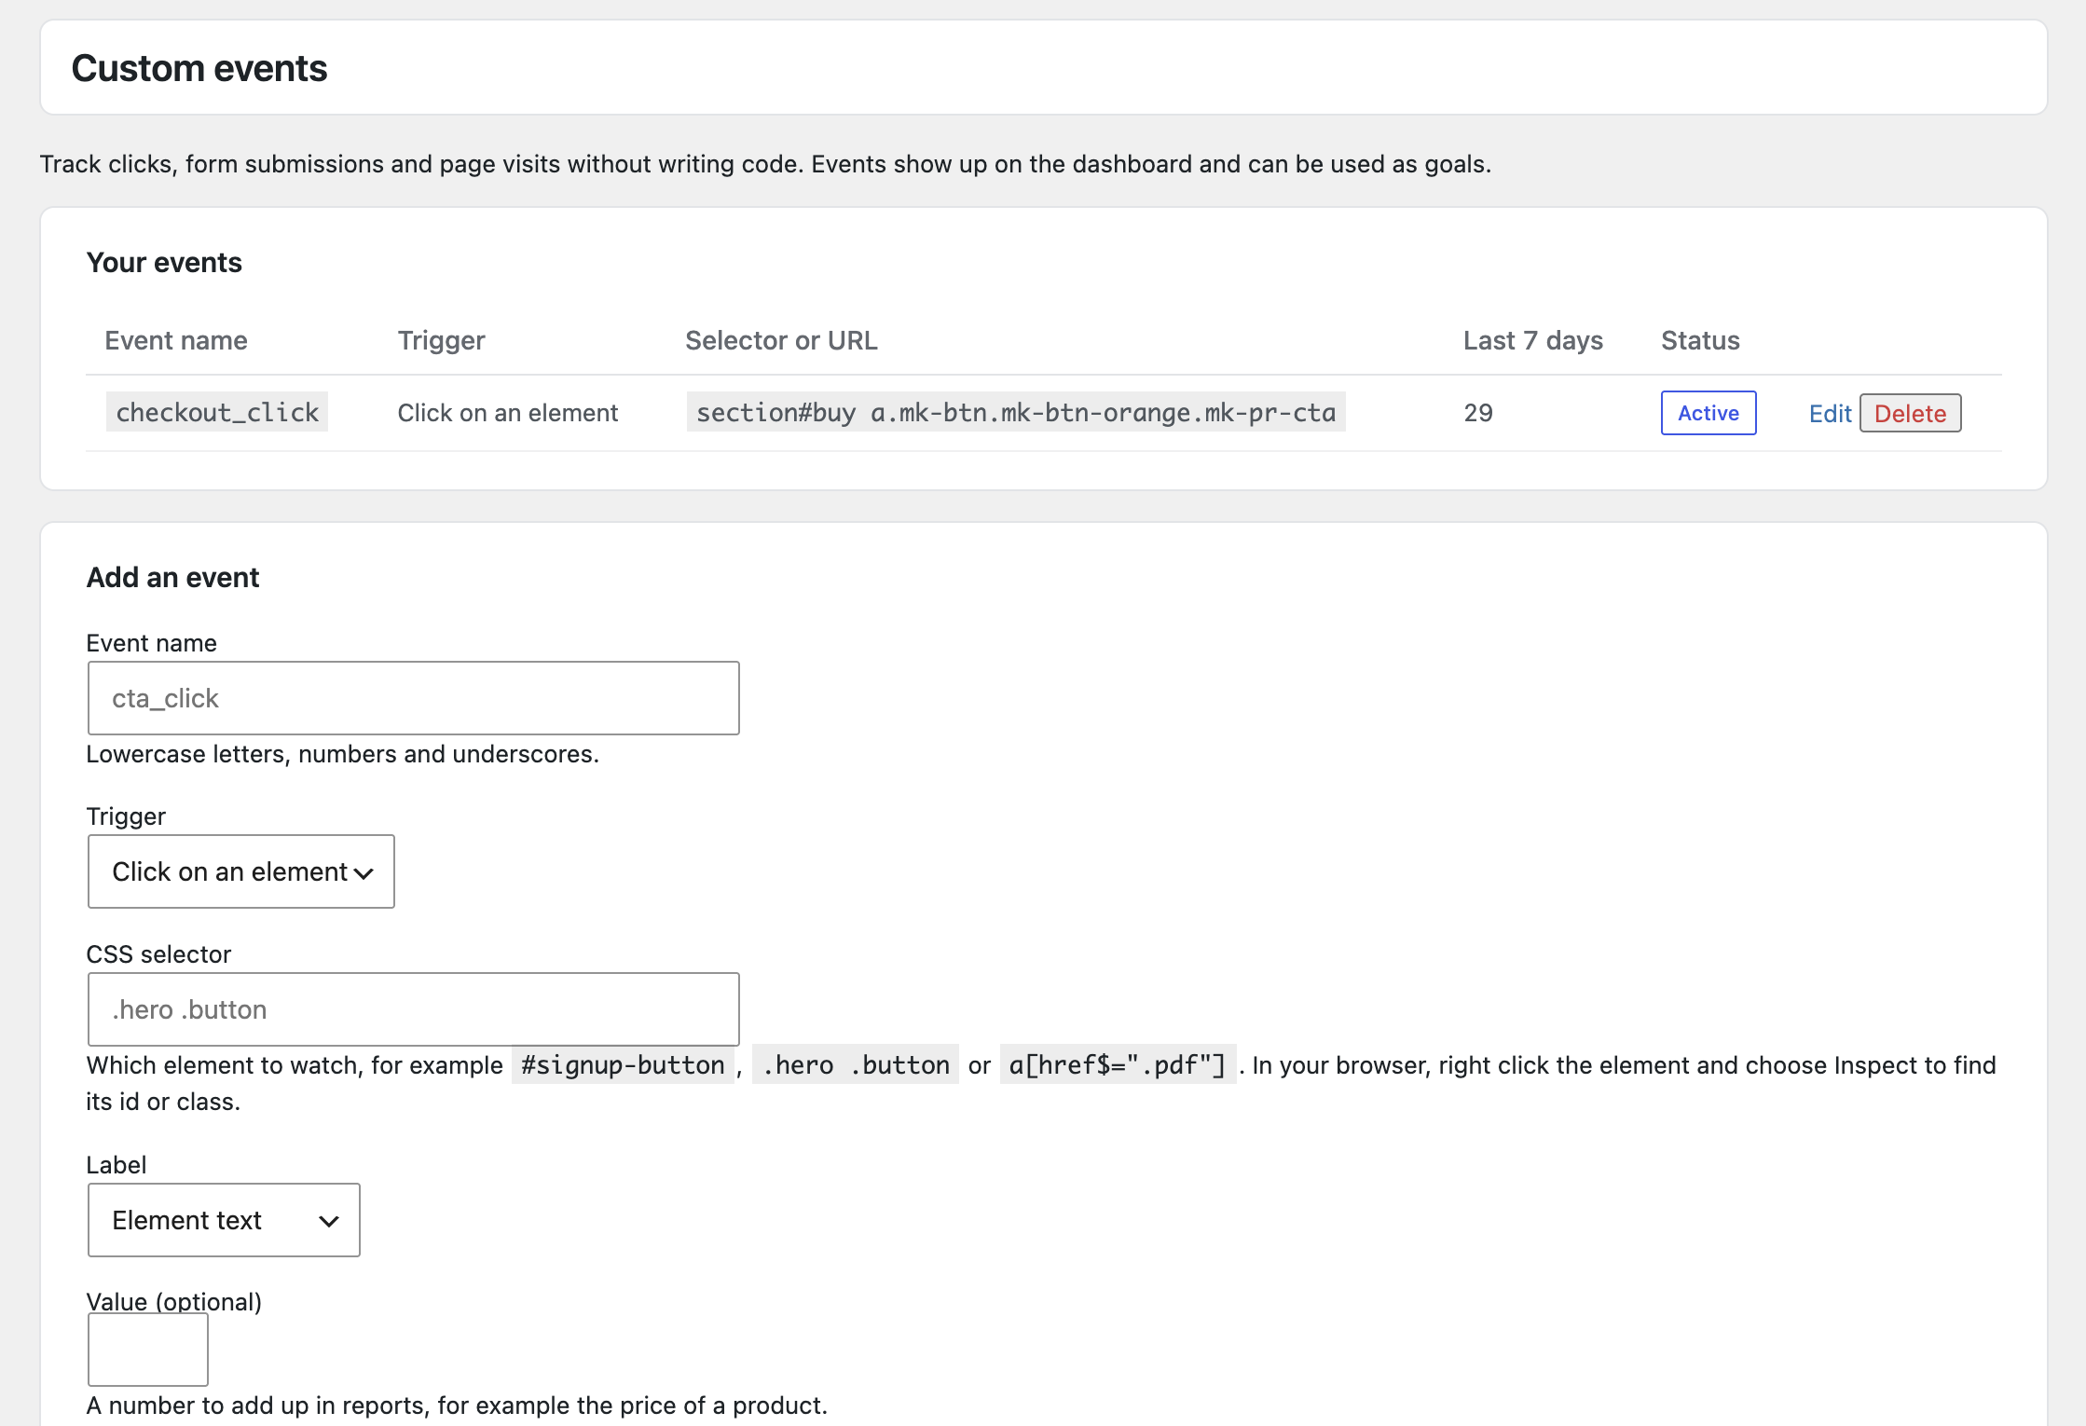Delete the checkout_click event
Viewport: 2086px width, 1426px height.
(x=1910, y=414)
